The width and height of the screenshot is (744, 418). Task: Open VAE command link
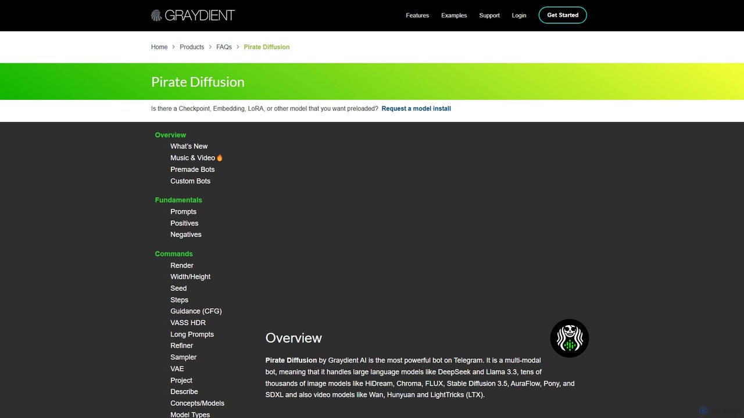tap(177, 369)
